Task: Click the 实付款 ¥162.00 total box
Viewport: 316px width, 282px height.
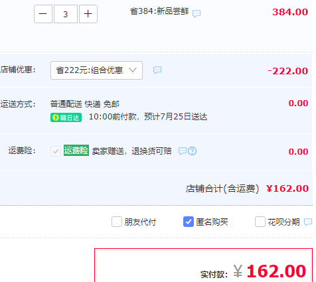Action: [x=203, y=265]
